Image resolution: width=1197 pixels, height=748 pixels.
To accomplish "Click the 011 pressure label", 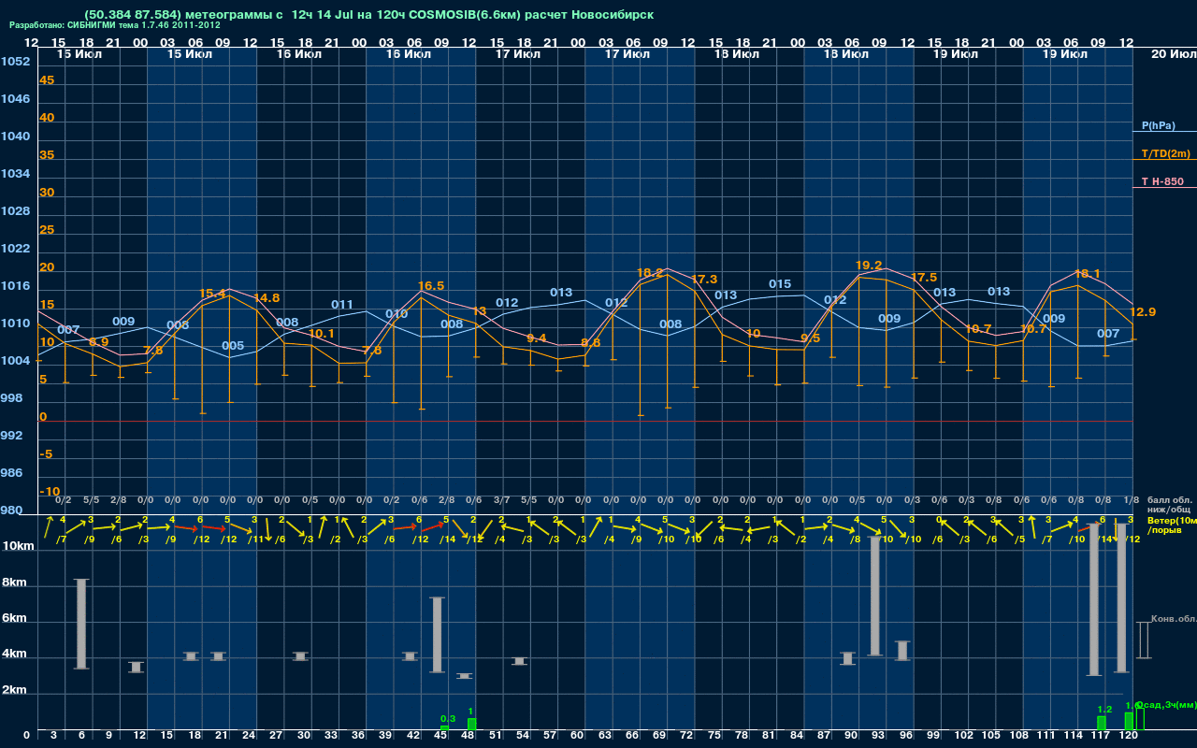I will point(342,305).
